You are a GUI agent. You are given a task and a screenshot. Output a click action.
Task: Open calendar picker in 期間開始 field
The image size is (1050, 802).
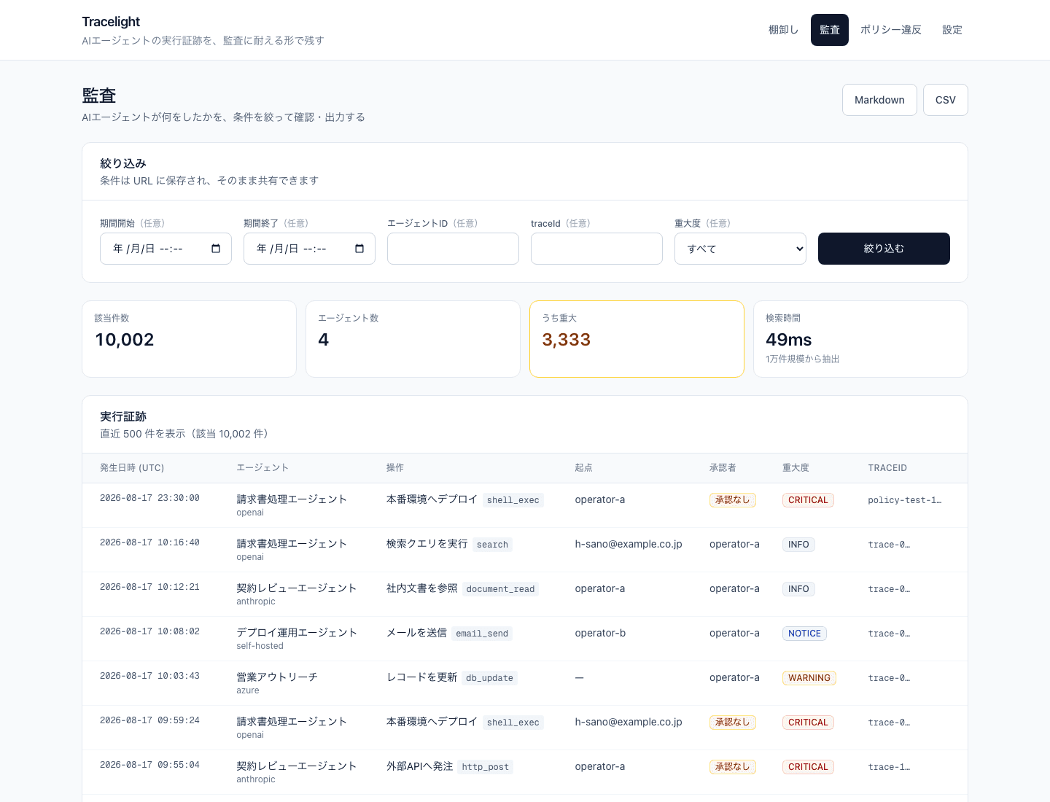pyautogui.click(x=216, y=249)
